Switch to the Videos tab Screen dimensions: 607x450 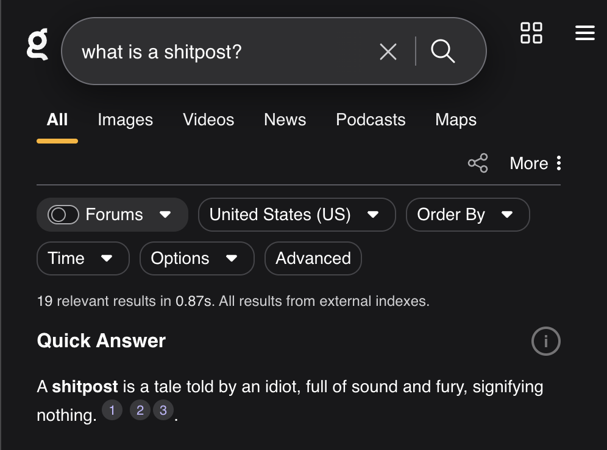tap(208, 120)
